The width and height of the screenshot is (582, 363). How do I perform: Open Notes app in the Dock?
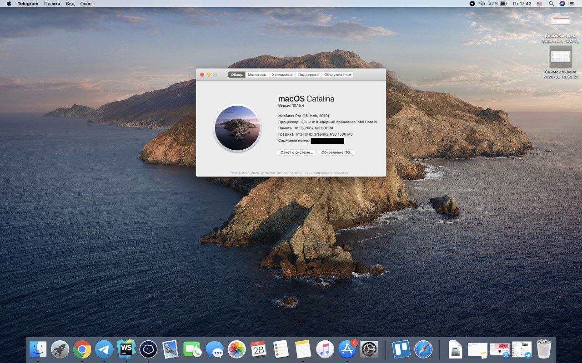point(303,349)
